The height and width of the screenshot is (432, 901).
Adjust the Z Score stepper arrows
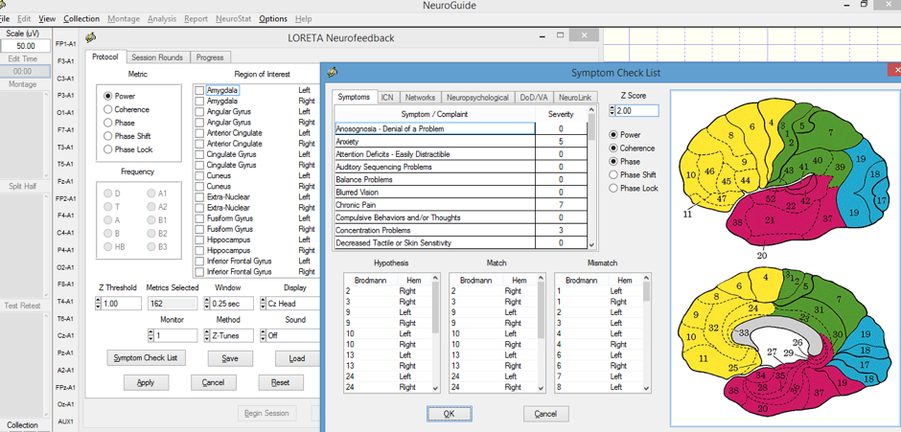click(612, 111)
